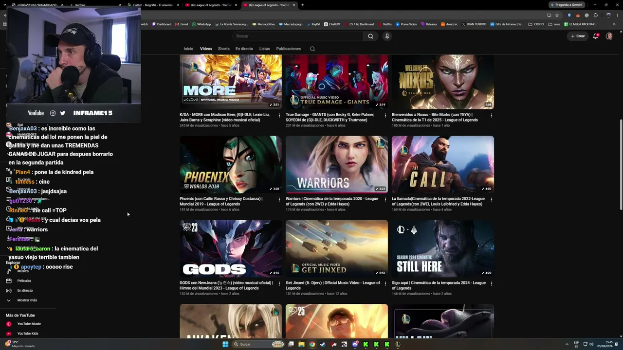Open the ChatGPT bookmark
623x350 pixels.
click(x=332, y=24)
